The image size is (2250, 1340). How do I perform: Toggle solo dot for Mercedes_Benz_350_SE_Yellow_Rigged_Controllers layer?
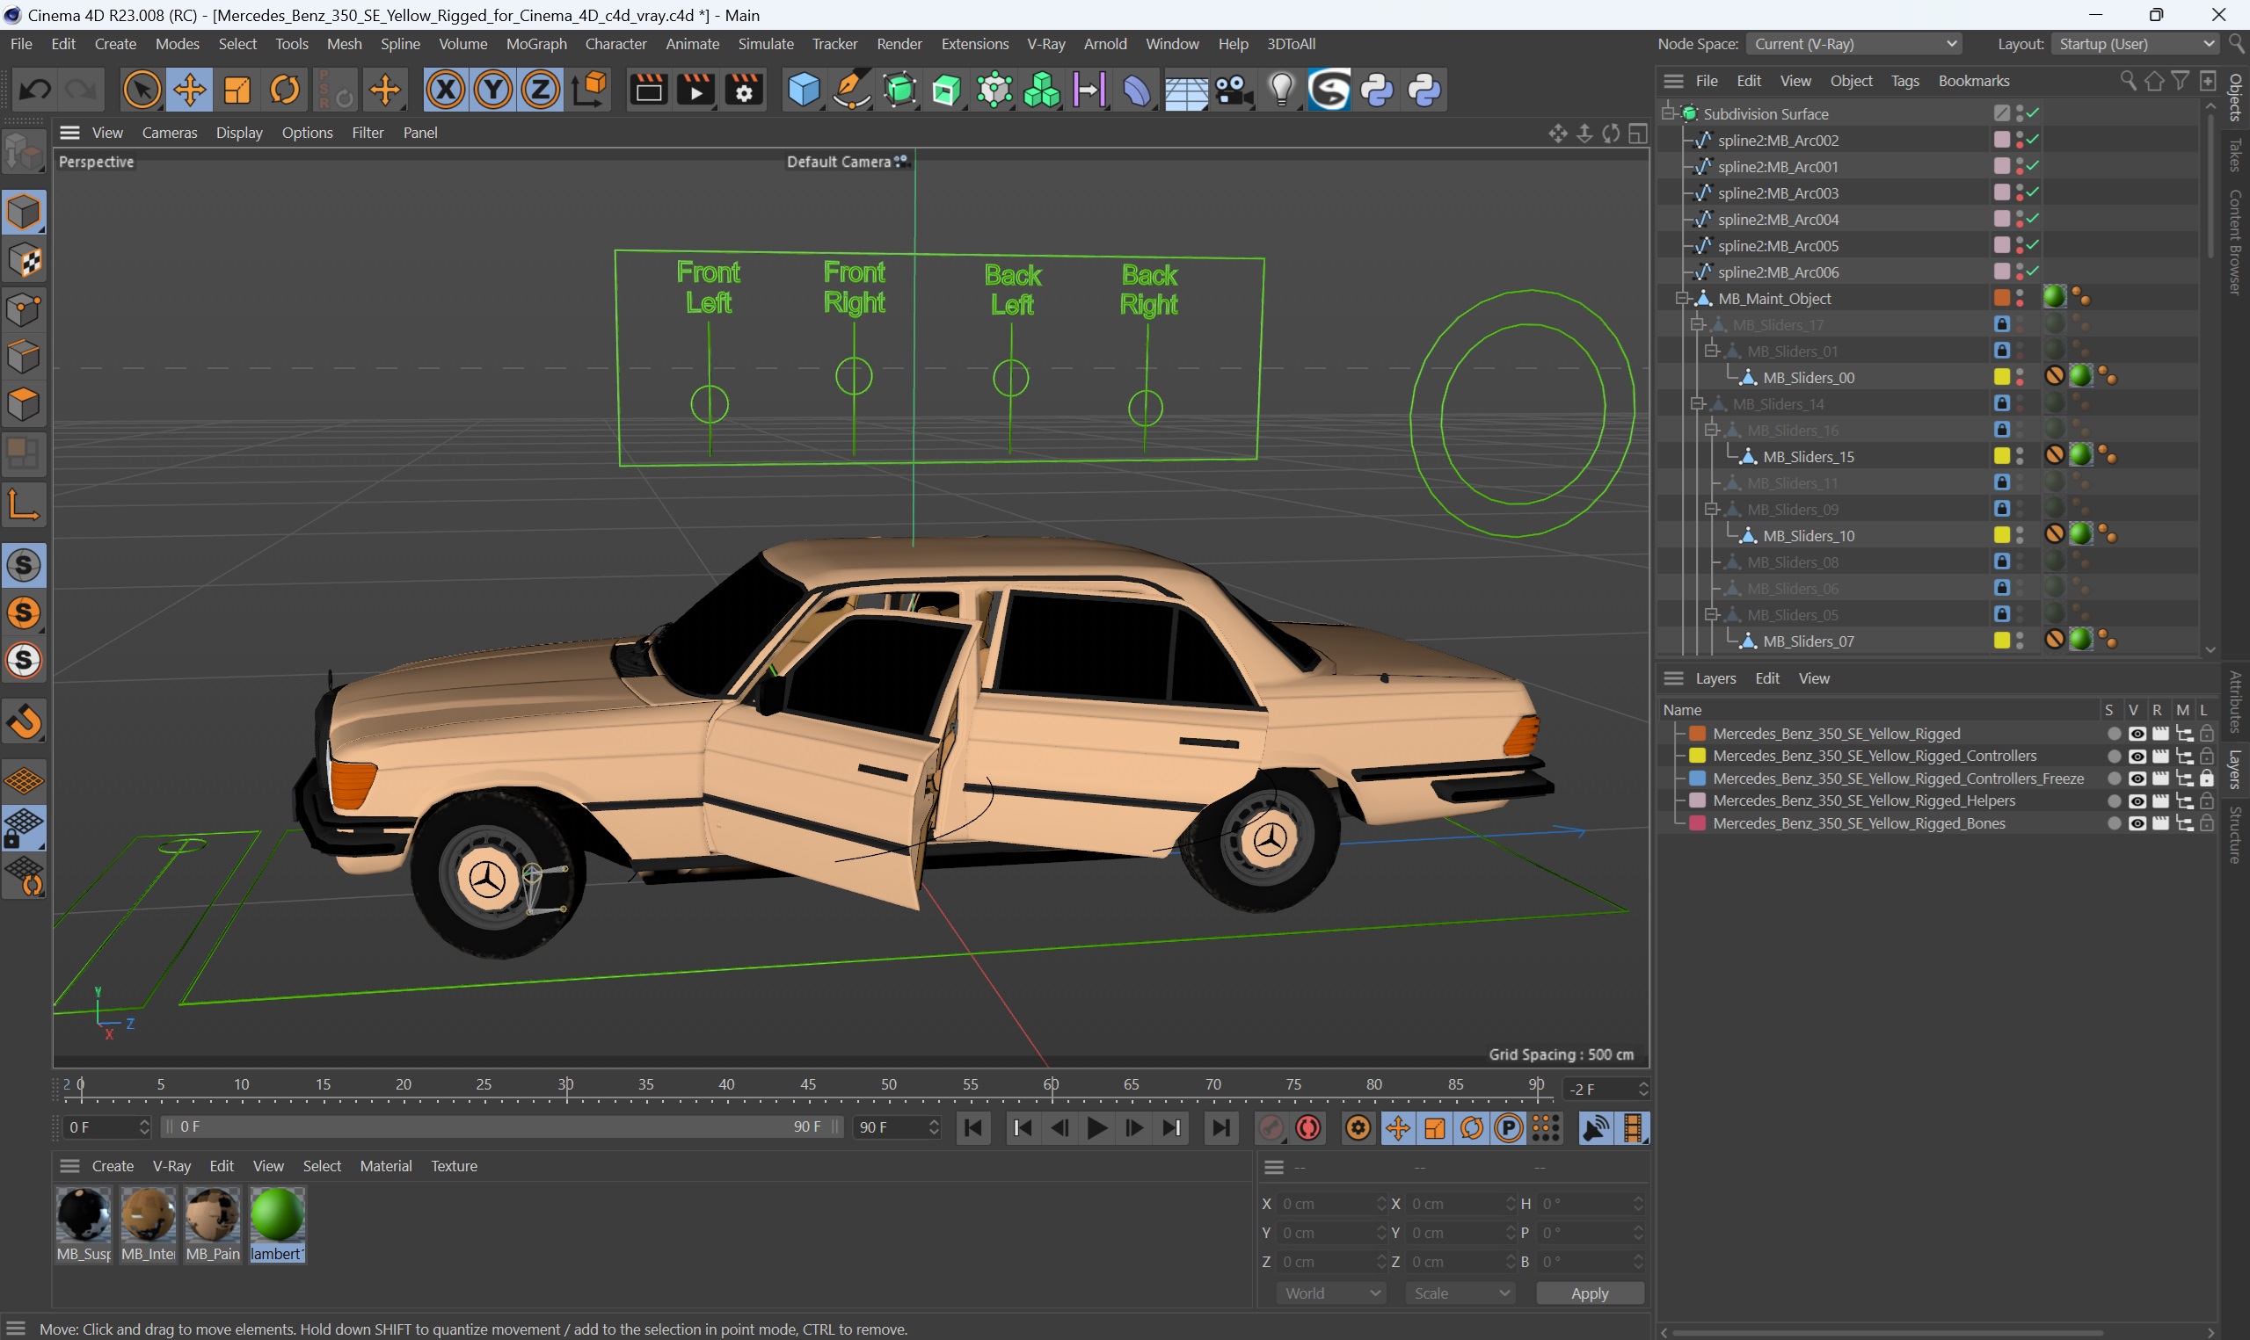click(x=2114, y=757)
